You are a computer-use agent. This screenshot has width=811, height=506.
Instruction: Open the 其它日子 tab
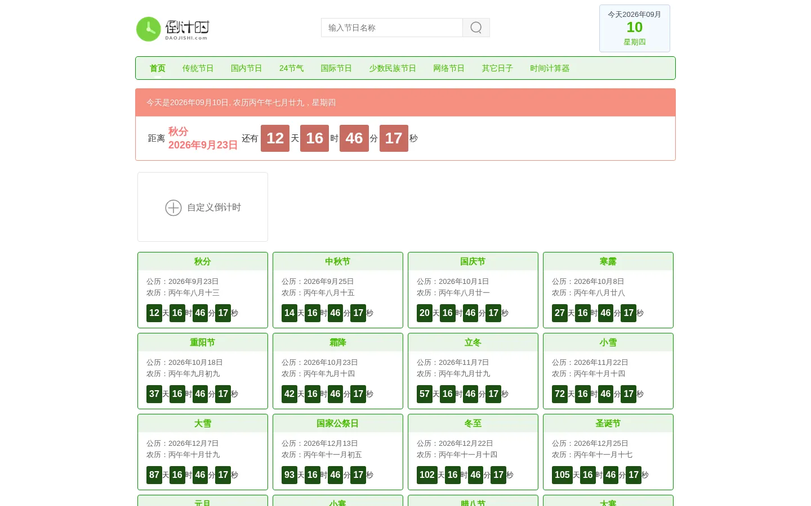(497, 68)
